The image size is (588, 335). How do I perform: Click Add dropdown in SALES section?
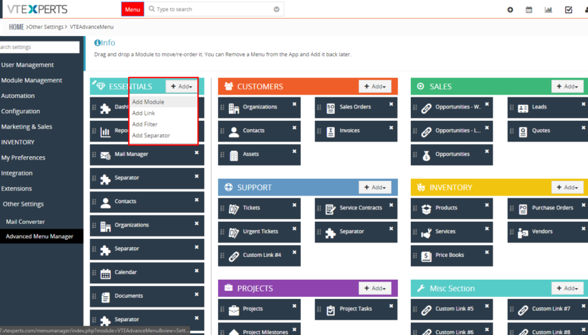[567, 86]
